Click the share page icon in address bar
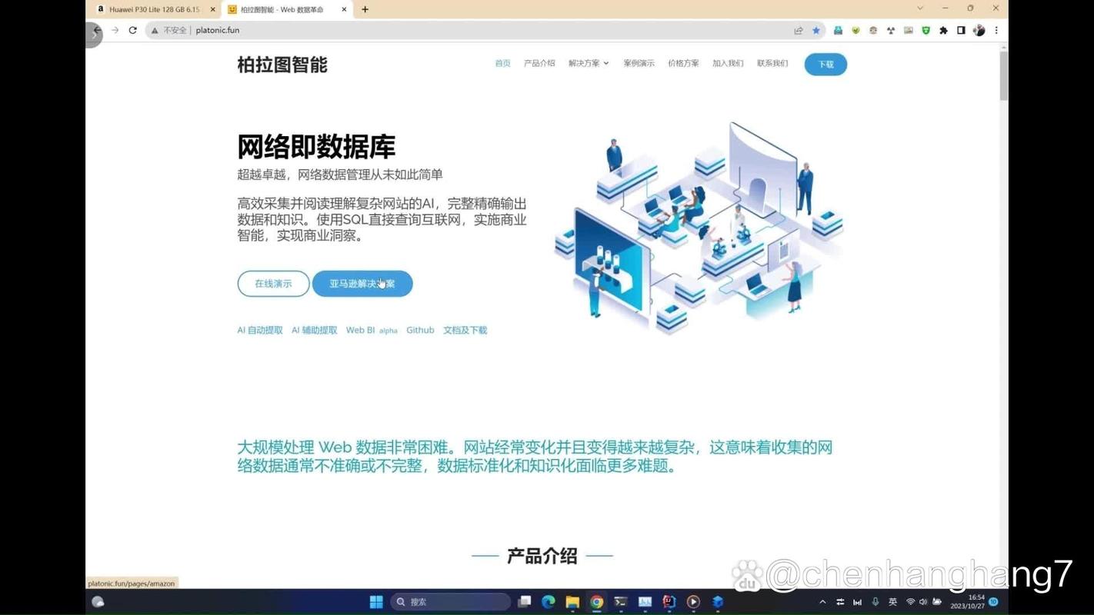The height and width of the screenshot is (615, 1094). (799, 31)
